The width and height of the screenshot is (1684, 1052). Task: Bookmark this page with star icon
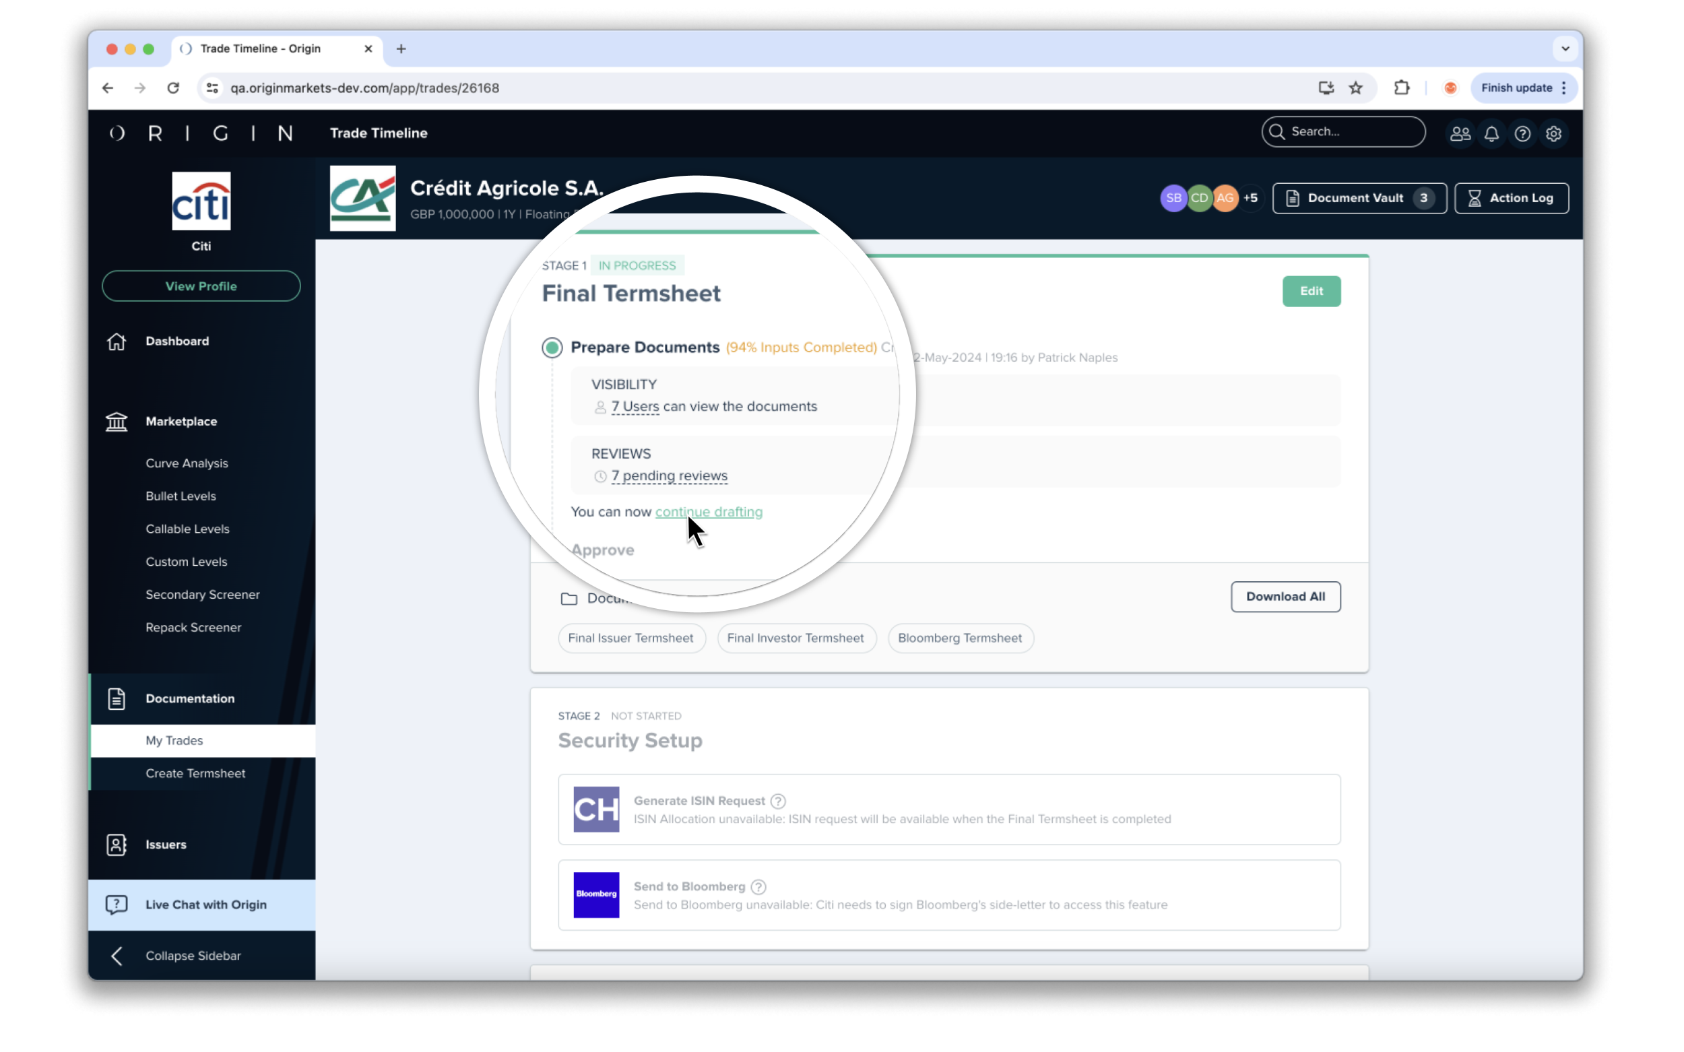coord(1355,88)
